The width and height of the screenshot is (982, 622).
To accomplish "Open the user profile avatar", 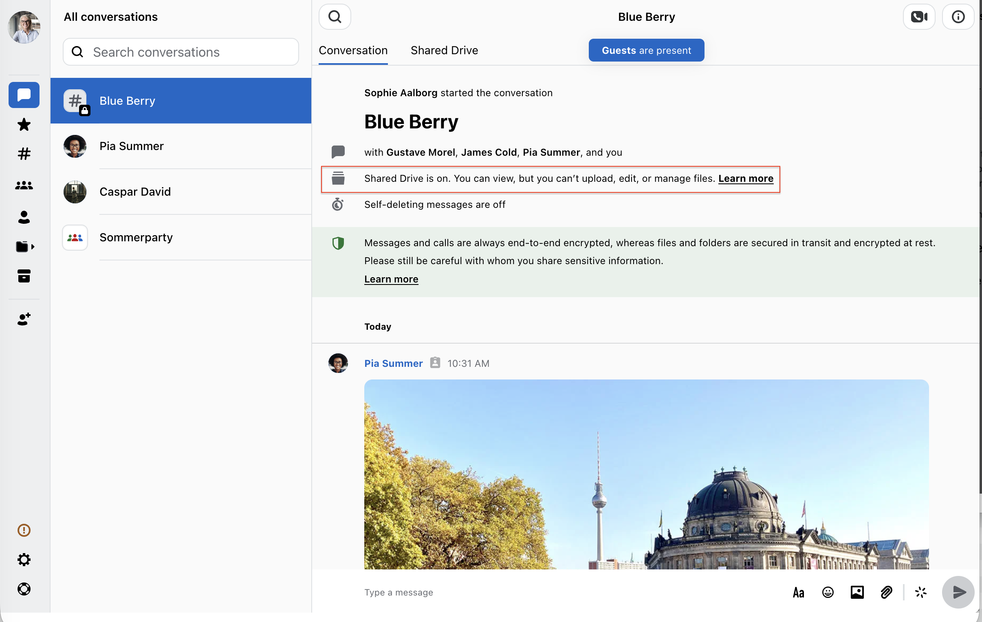I will pos(24,27).
